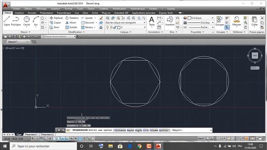This screenshot has height=150, width=267.
Task: Toggle the highlighted group selection icon in Groupes
Action: pos(227,27)
